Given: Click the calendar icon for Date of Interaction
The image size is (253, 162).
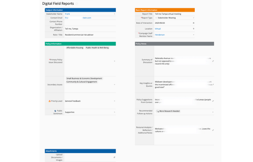Looking at the screenshot, I should (193, 23).
